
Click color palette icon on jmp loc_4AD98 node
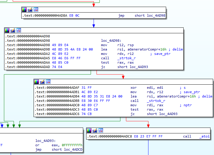coord(24,10)
